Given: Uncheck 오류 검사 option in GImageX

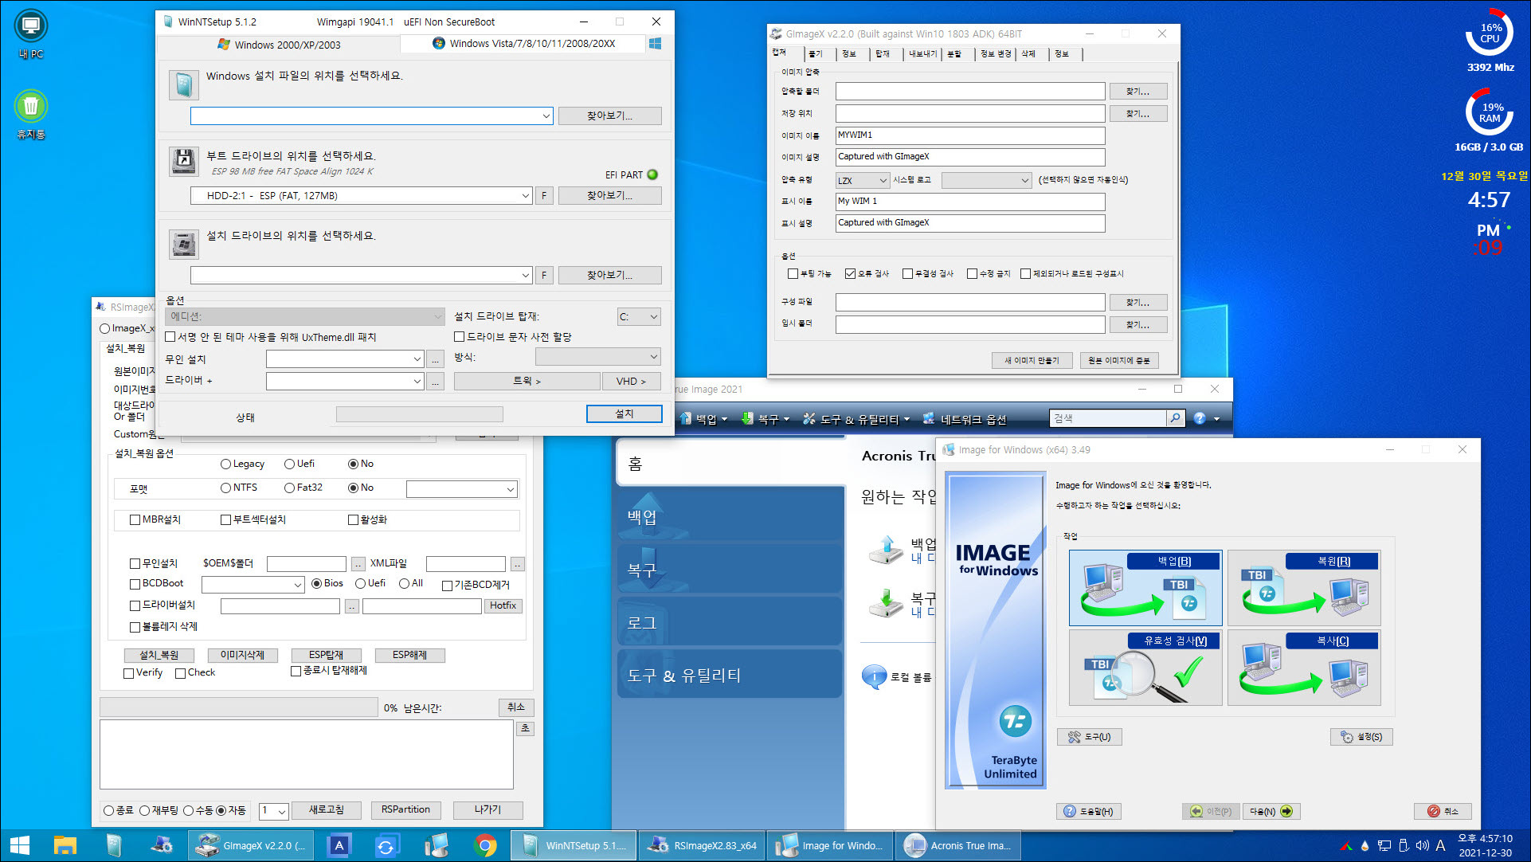Looking at the screenshot, I should tap(850, 274).
